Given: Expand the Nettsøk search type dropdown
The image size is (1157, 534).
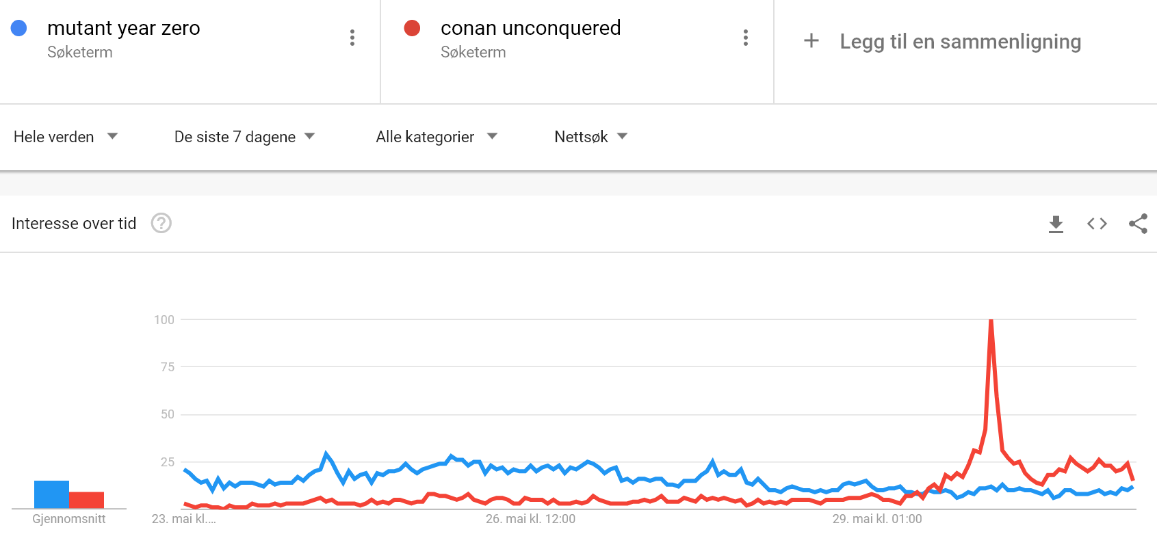Looking at the screenshot, I should [x=591, y=137].
